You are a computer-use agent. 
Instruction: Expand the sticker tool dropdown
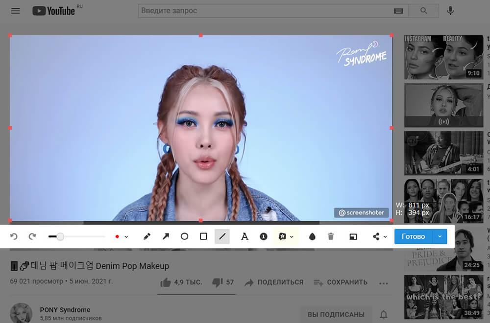[292, 237]
